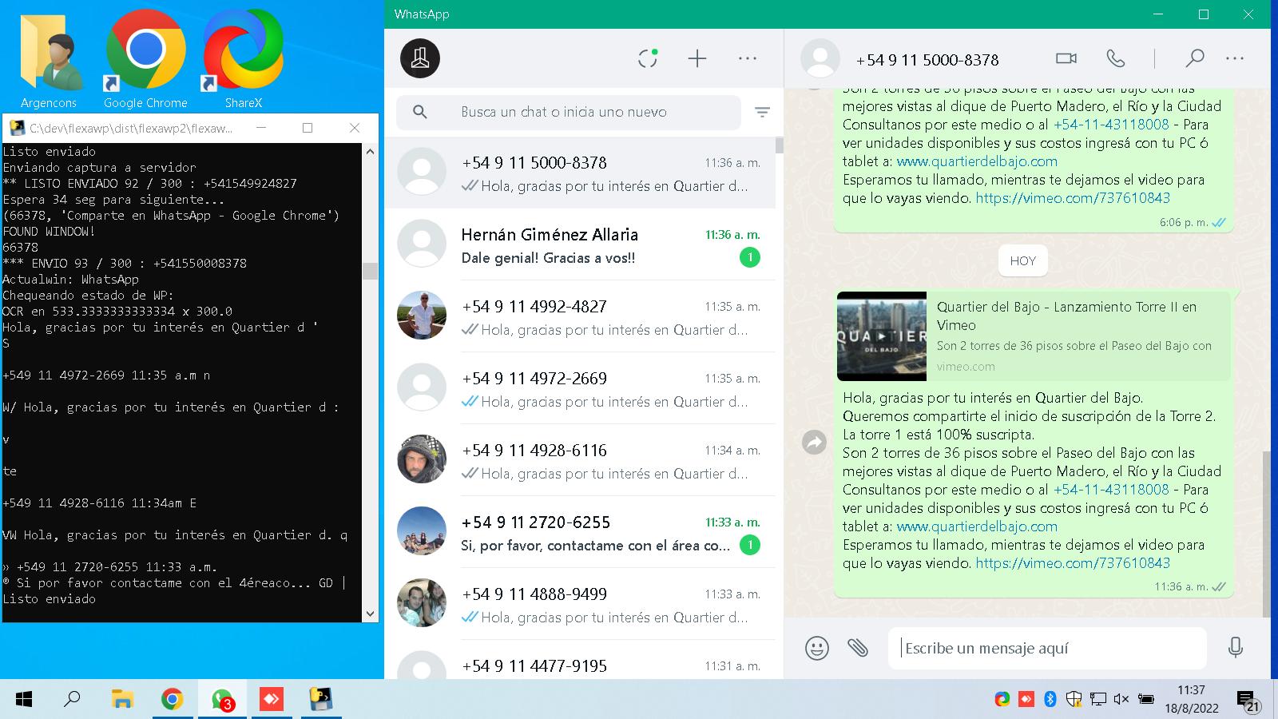Click the attach file paperclip icon
The image size is (1278, 719).
click(x=858, y=647)
